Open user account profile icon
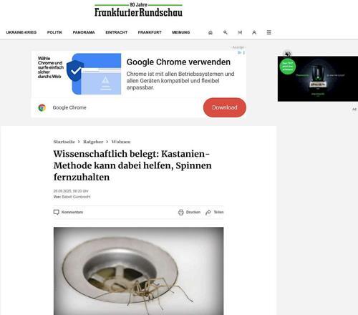This screenshot has height=315, width=358. point(254,32)
